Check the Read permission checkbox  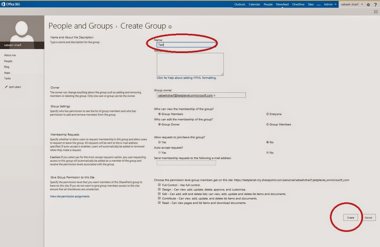tap(159, 203)
